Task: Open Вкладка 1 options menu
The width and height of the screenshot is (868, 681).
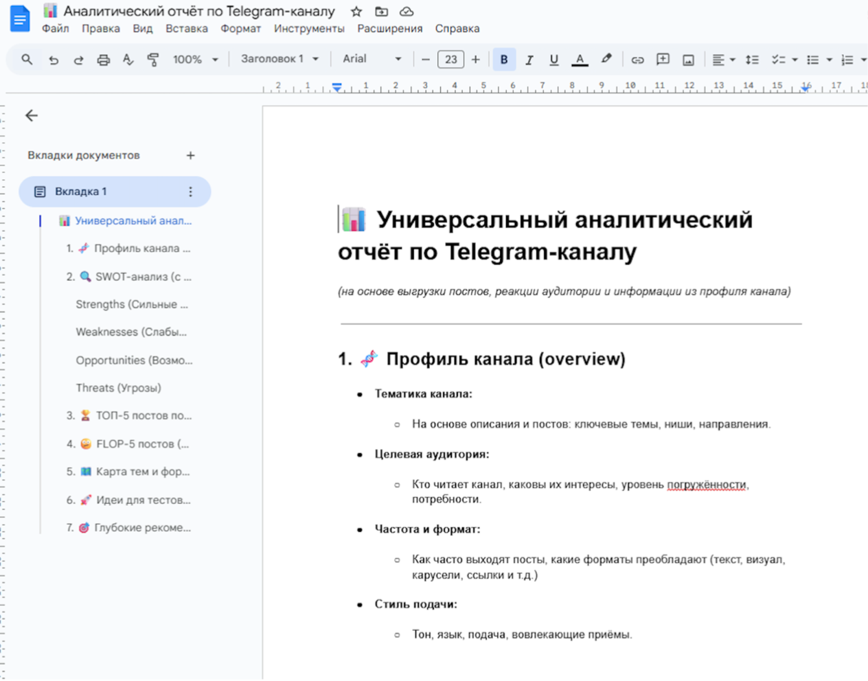Action: tap(190, 192)
